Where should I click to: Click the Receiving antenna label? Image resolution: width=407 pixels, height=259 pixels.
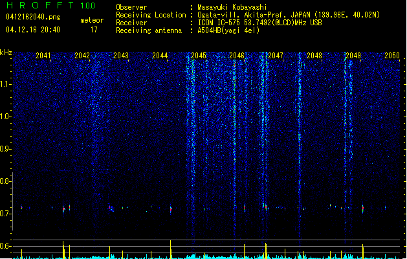tap(149, 30)
